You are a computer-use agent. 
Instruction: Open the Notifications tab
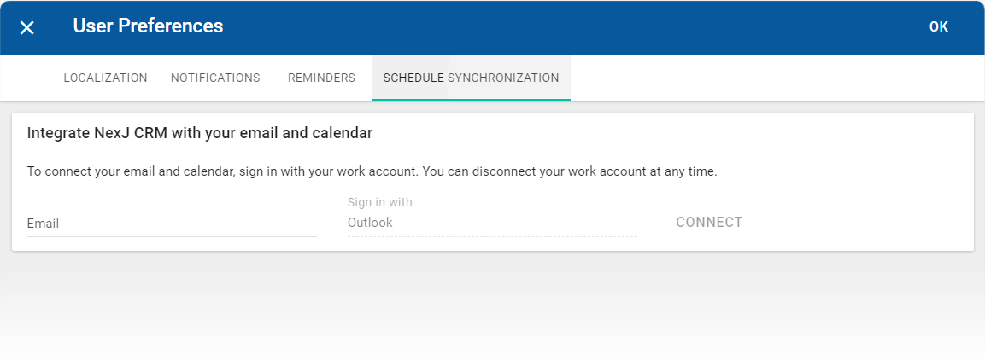point(215,78)
